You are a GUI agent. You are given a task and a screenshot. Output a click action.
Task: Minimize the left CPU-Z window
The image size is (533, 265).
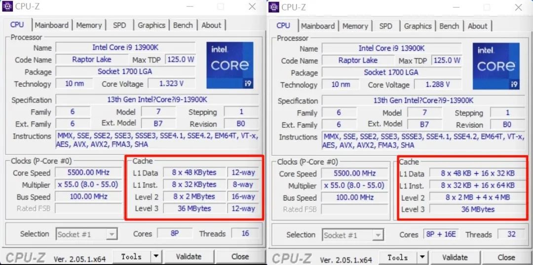click(x=190, y=6)
